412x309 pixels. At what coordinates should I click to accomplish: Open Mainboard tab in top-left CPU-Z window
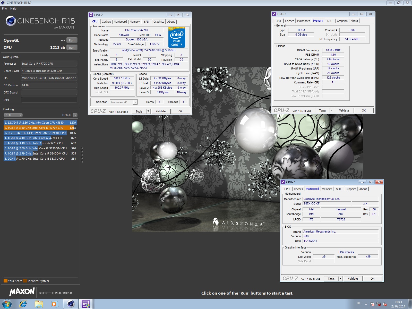click(120, 22)
